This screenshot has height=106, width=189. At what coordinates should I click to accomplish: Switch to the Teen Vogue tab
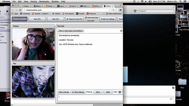[85, 6]
